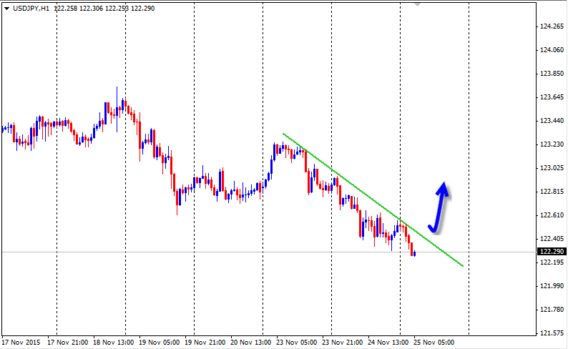Select the 123.230 price scale label

click(x=552, y=144)
